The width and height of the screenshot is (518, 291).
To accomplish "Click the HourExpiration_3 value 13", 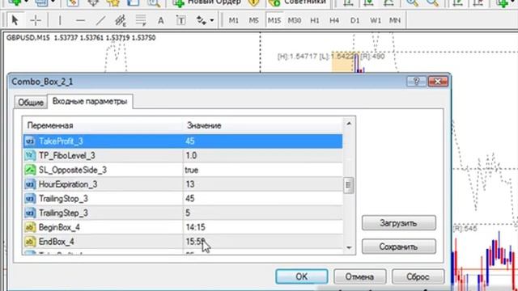I will point(190,184).
